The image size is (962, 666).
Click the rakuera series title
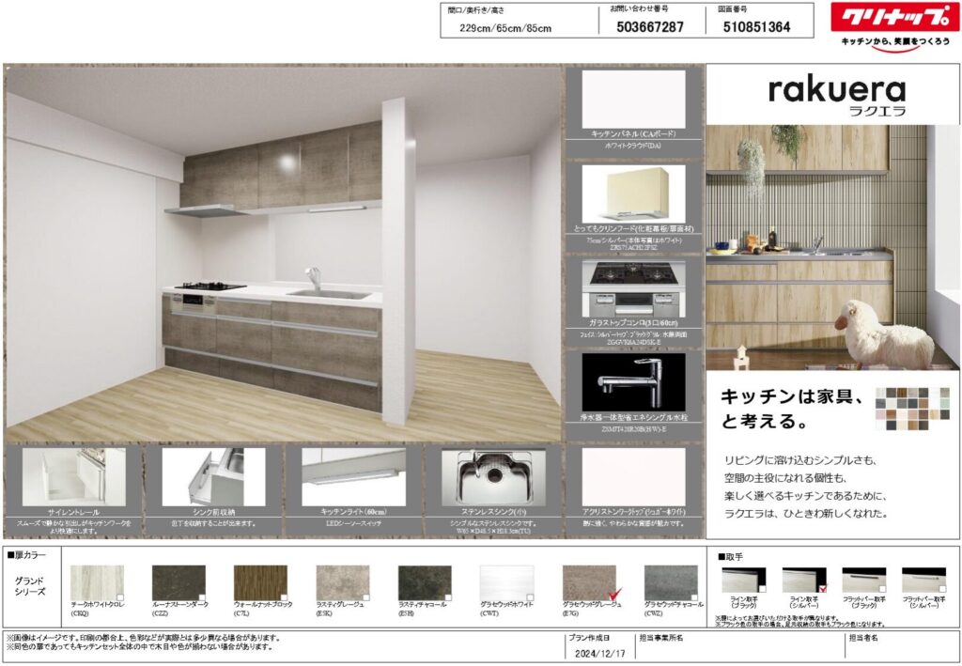(x=836, y=90)
